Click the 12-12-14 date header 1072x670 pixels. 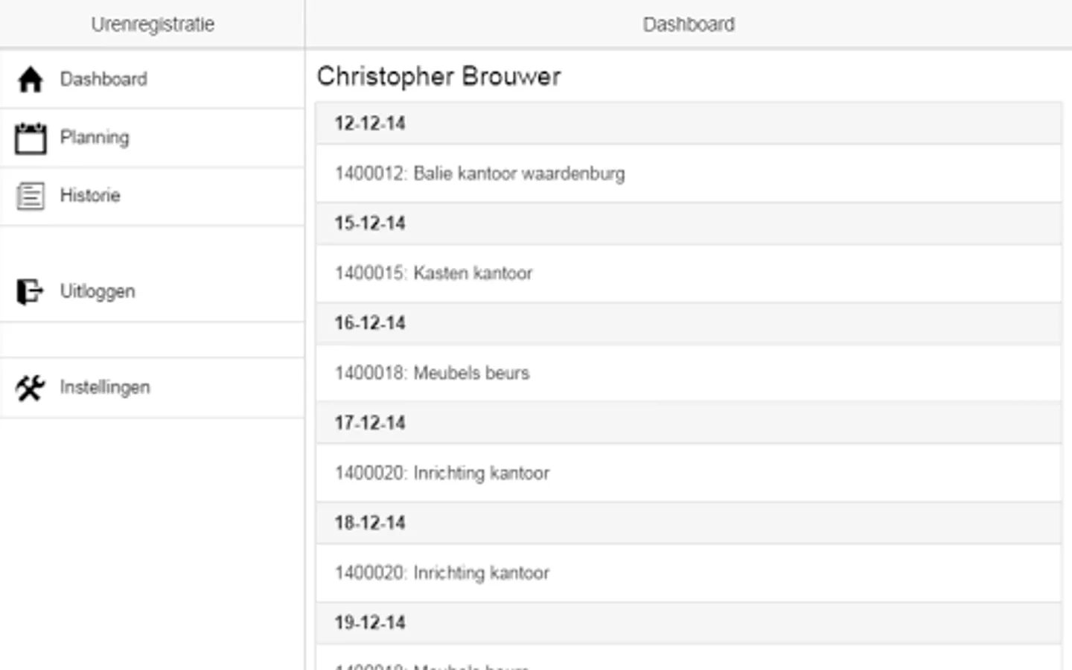click(370, 124)
